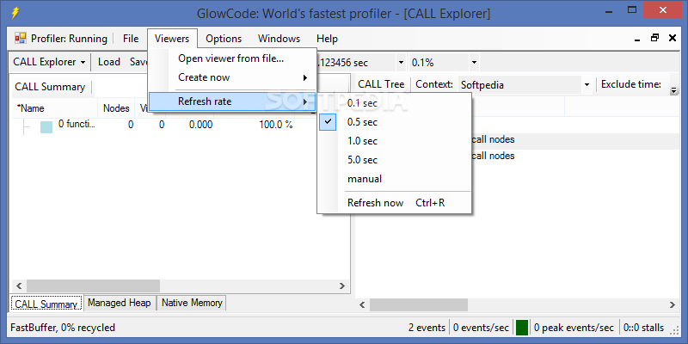Click the Profiler: Running status icon

21,39
